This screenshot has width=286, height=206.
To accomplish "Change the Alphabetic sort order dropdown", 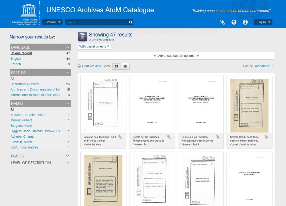I will click(264, 66).
